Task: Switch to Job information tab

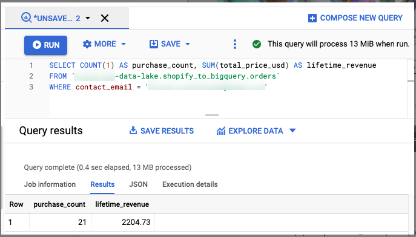Action: pyautogui.click(x=50, y=184)
